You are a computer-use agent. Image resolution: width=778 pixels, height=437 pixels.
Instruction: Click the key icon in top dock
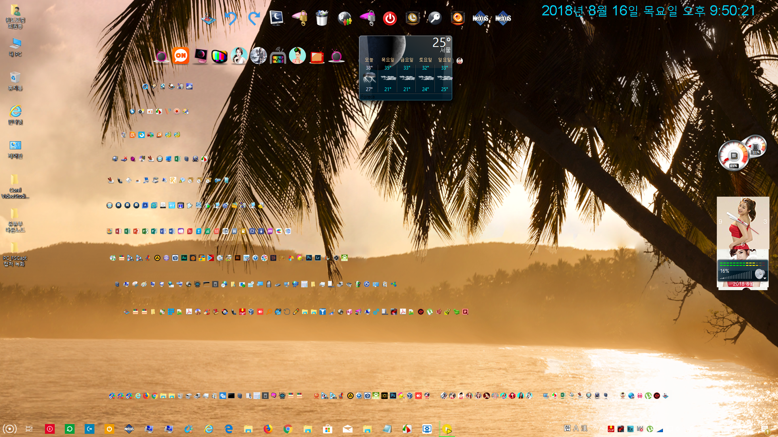click(435, 18)
